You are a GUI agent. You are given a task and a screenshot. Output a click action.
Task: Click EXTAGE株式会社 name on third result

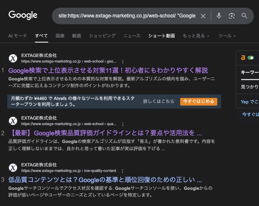click(x=39, y=165)
